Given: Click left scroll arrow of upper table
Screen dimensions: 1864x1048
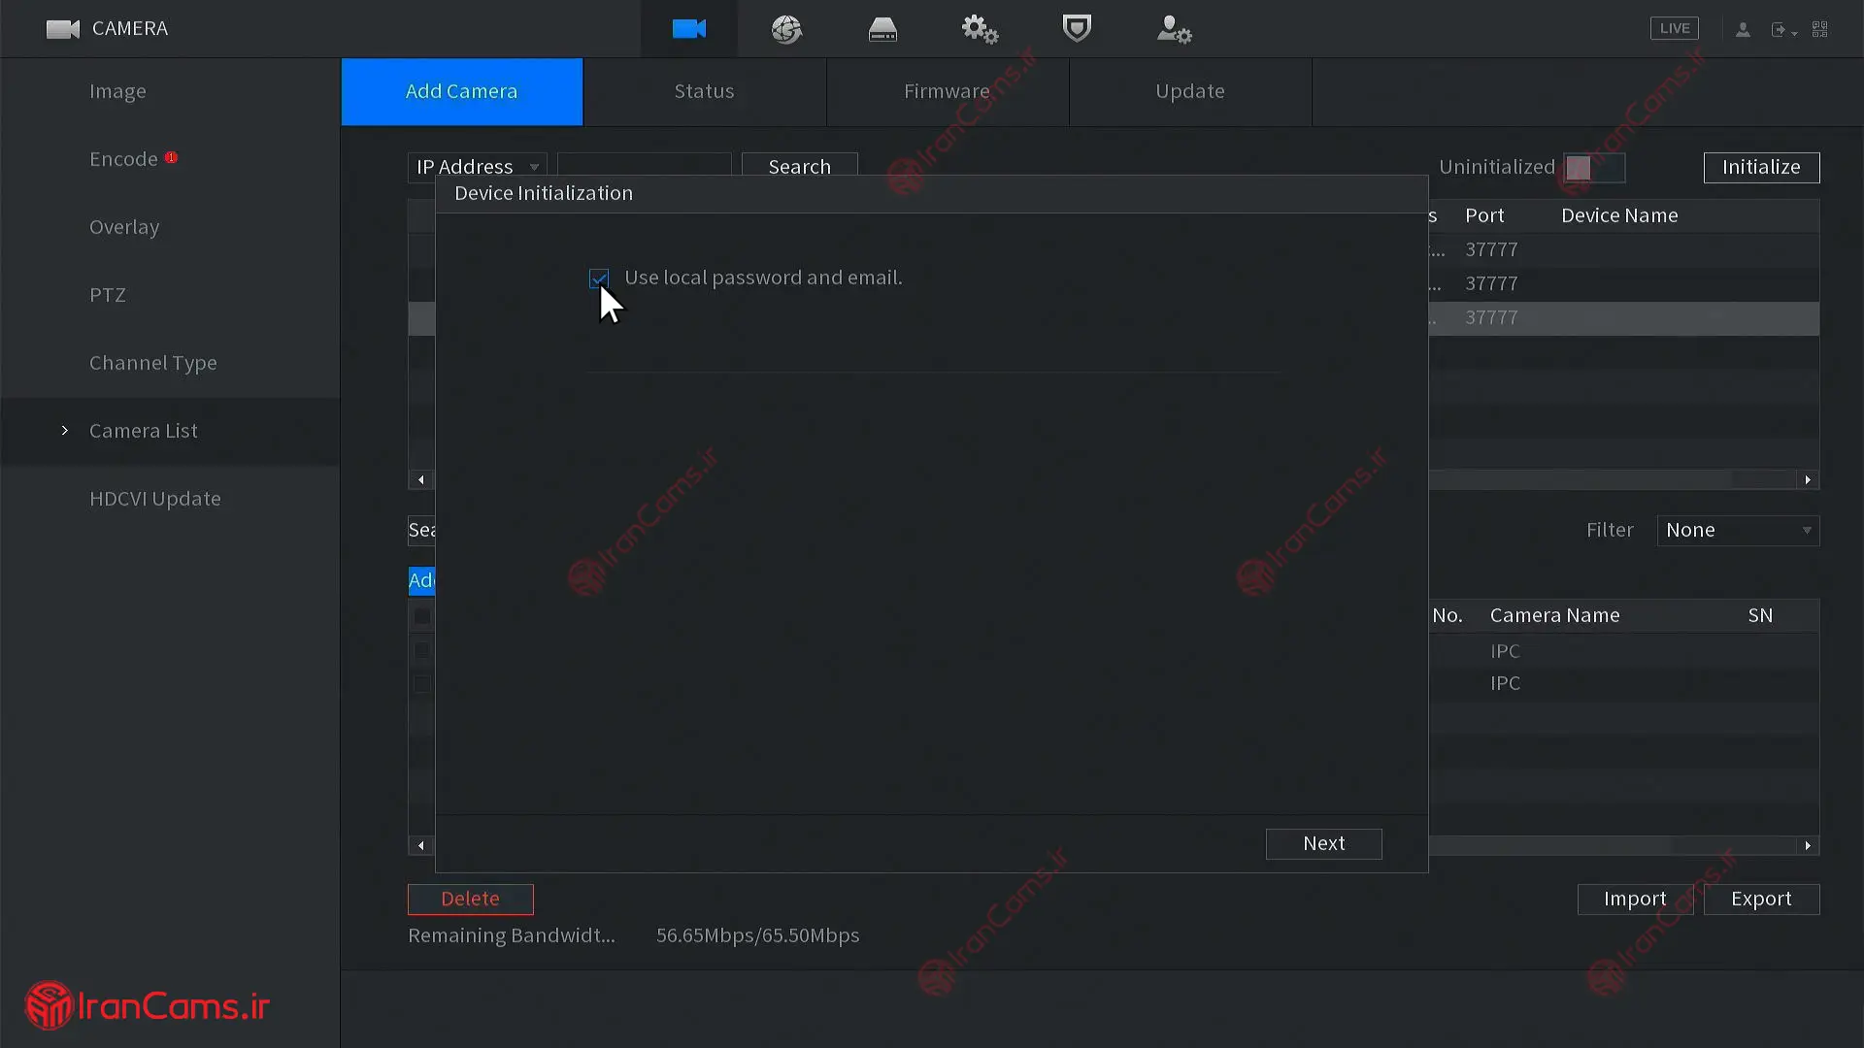Looking at the screenshot, I should click(x=420, y=480).
